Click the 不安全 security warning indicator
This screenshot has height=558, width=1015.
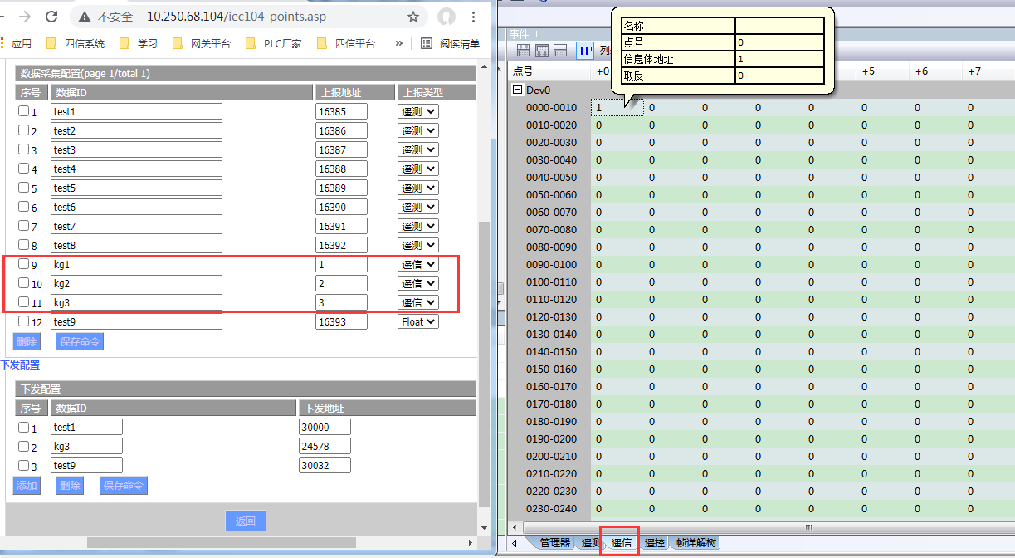pos(106,17)
